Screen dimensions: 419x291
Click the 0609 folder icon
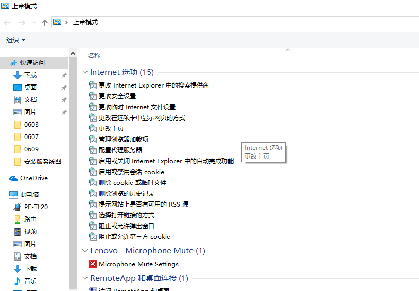[18, 149]
